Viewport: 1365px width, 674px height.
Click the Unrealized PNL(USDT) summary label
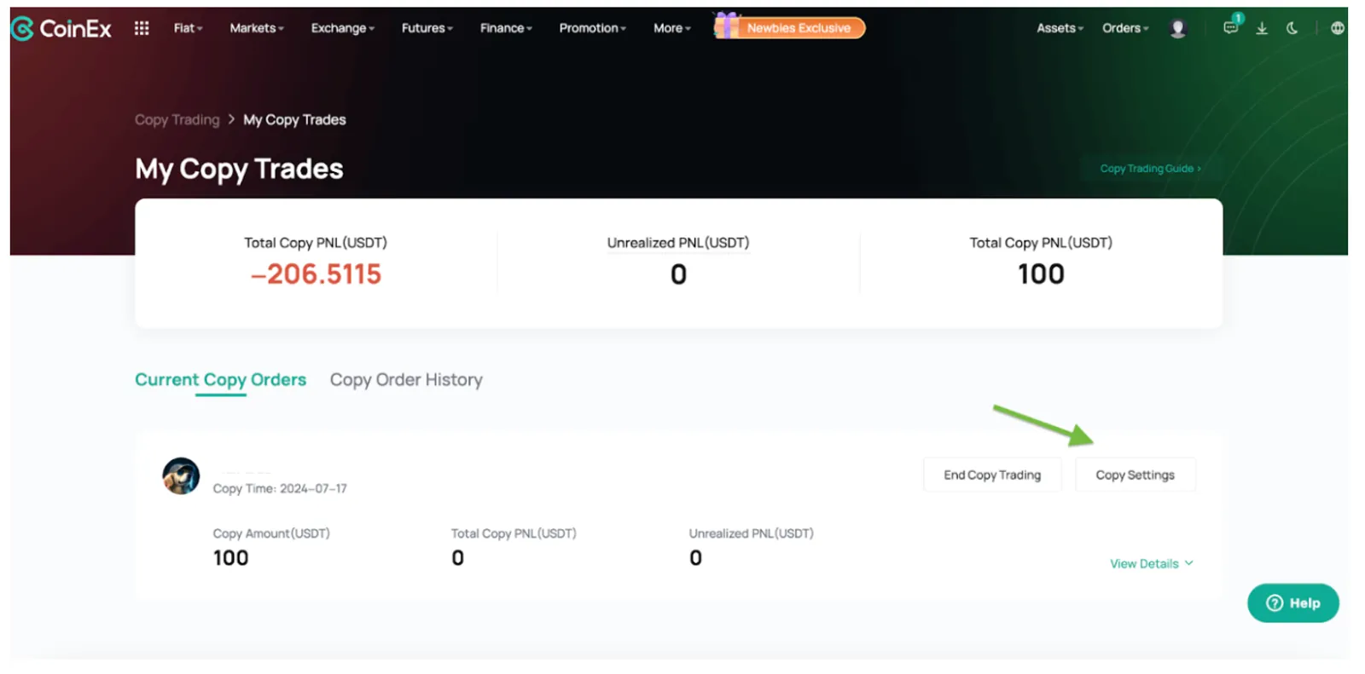(x=678, y=243)
